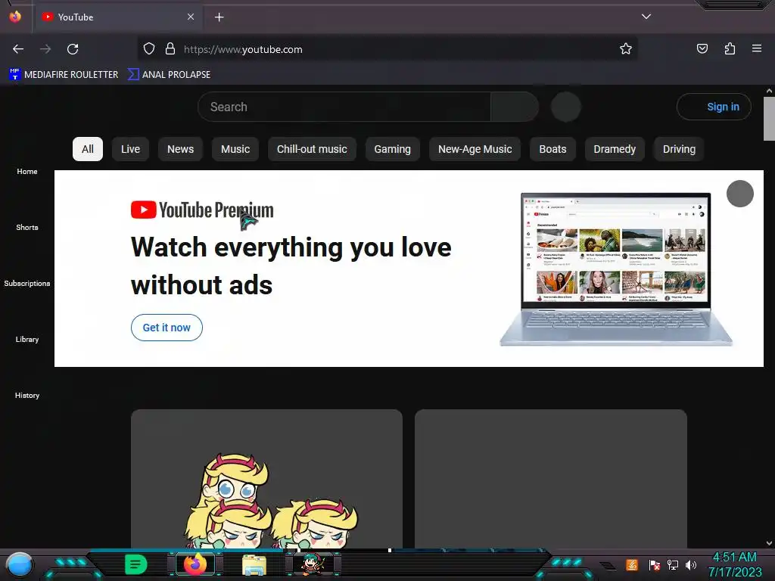
Task: Click the Sign in button
Action: 714,107
